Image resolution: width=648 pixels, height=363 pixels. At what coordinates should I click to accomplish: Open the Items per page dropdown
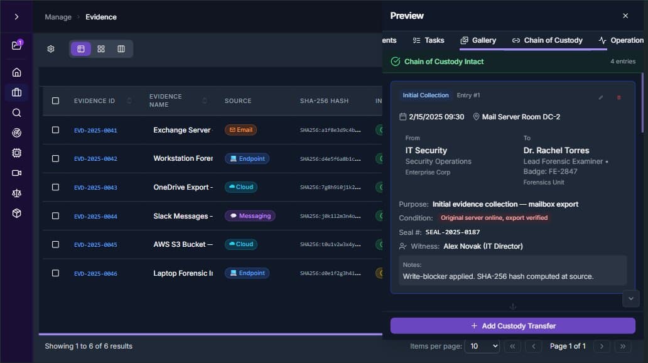click(x=482, y=346)
